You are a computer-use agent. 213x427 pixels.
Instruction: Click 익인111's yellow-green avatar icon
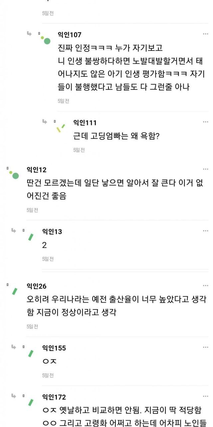click(x=60, y=128)
